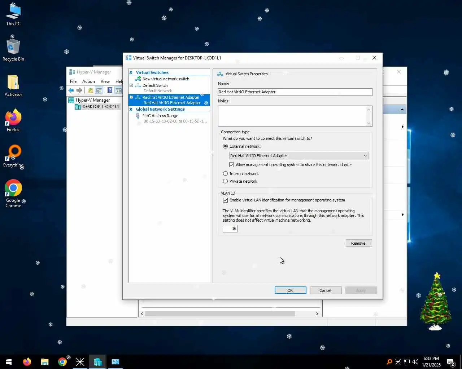Click the Back arrow in Hyper-V Manager toolbar
The image size is (462, 369).
[71, 90]
